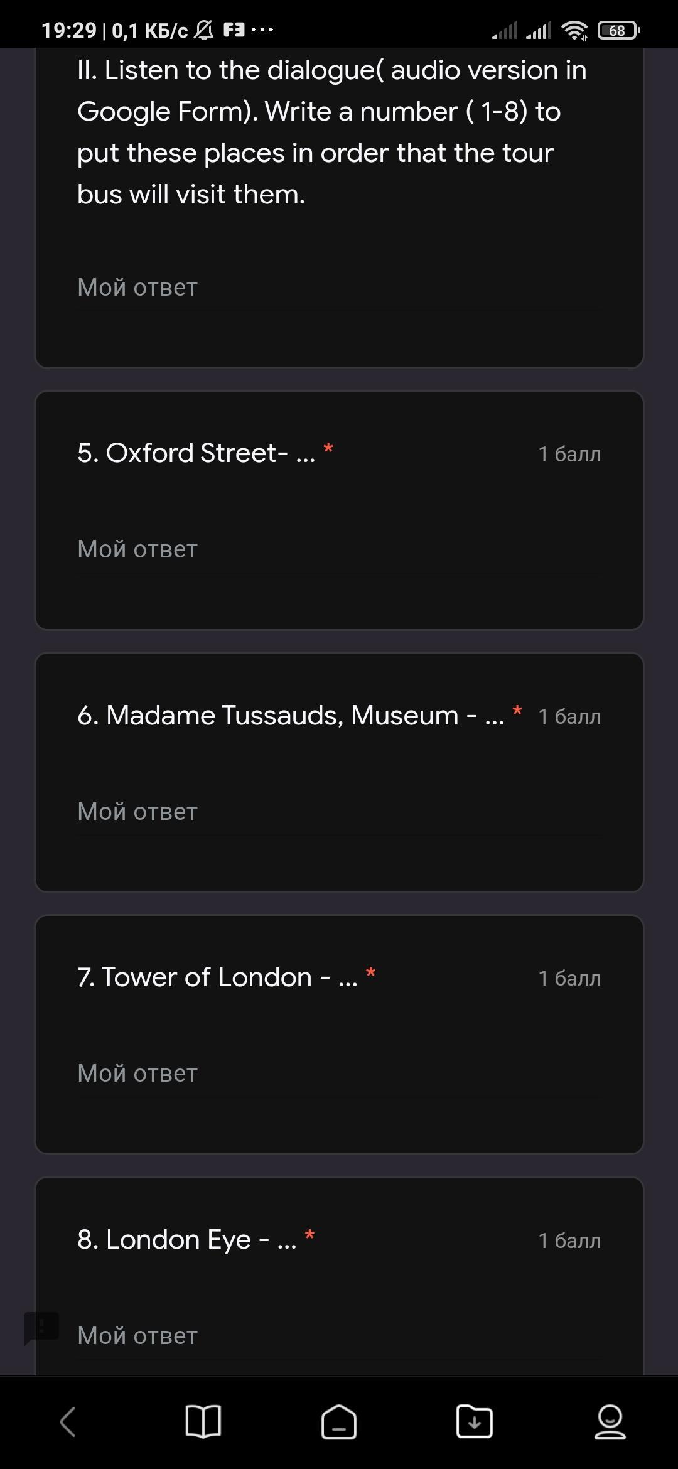Tap the browser back arrow
Image resolution: width=678 pixels, height=1469 pixels.
tap(68, 1421)
